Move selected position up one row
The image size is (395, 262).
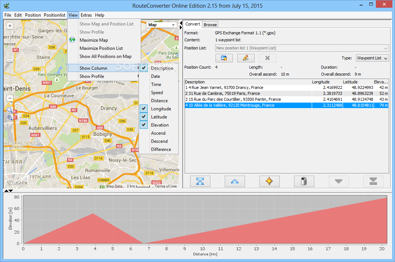[234, 181]
